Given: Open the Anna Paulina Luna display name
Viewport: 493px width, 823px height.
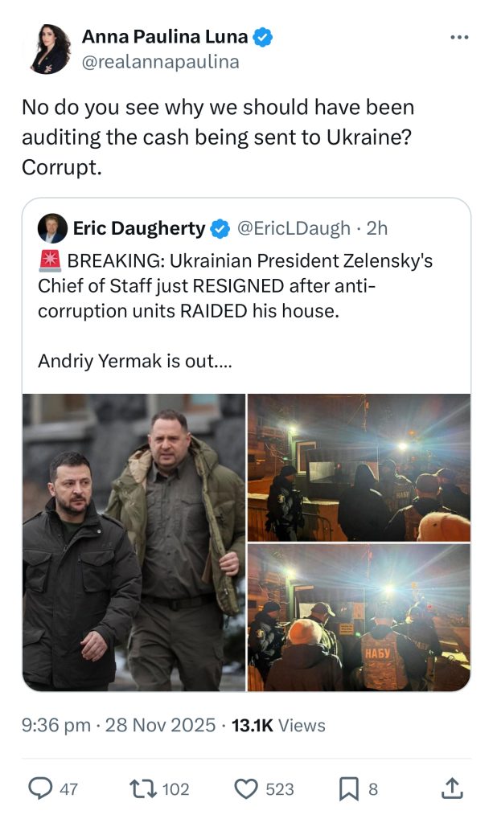Looking at the screenshot, I should click(x=165, y=36).
